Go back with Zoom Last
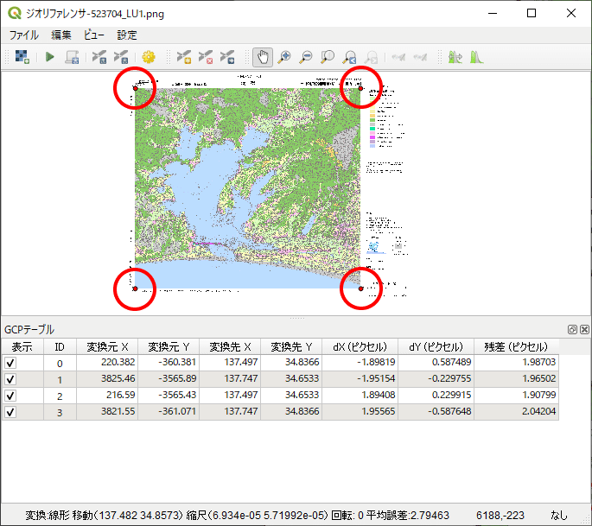This screenshot has height=526, width=592. (x=349, y=57)
